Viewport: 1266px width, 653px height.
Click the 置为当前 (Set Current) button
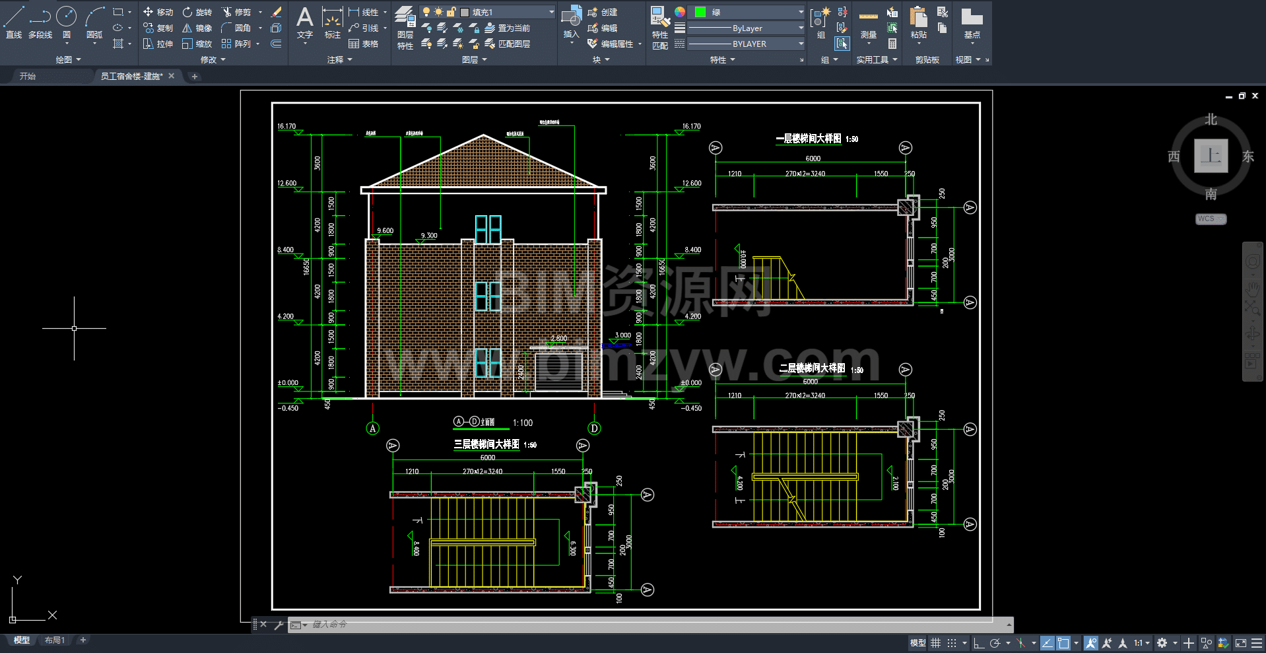click(x=507, y=28)
